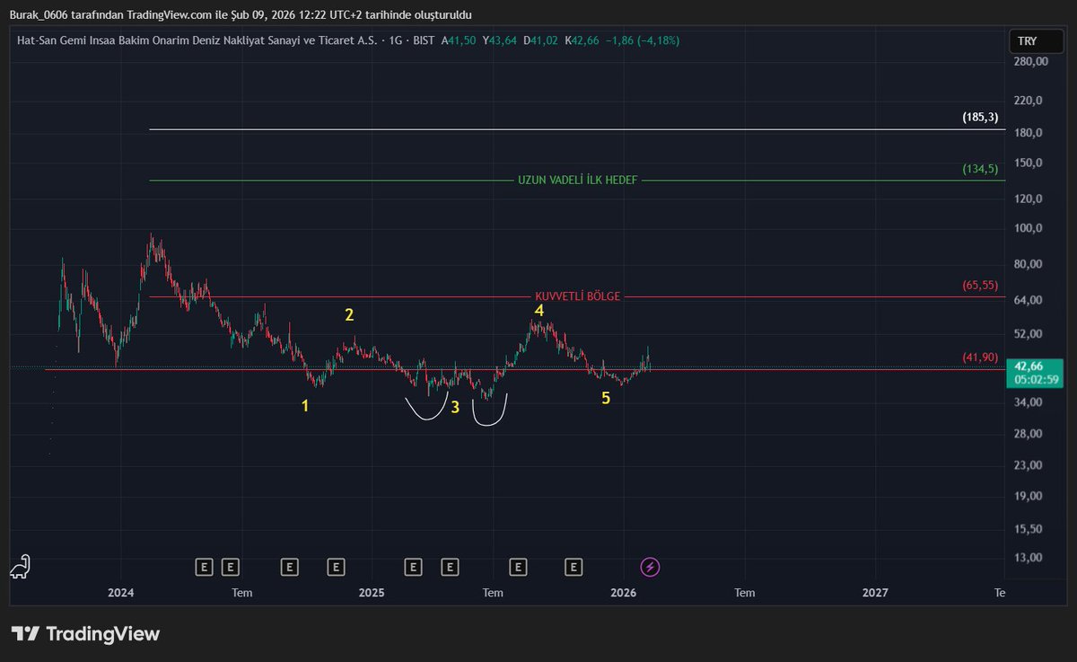Click 2027 on the time axis
Viewport: 1077px width, 662px height.
(875, 593)
